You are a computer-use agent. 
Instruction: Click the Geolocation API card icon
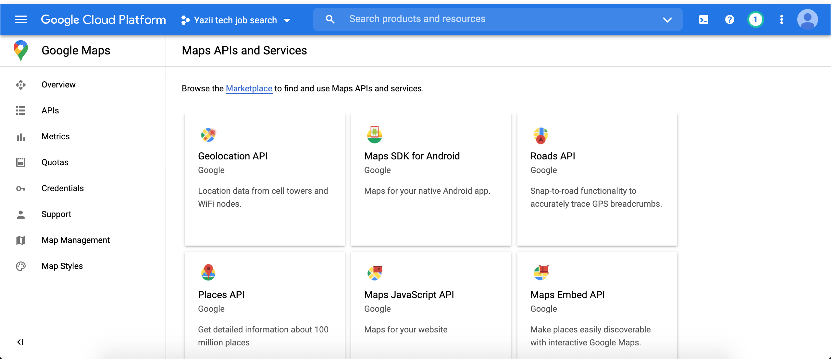pyautogui.click(x=208, y=135)
